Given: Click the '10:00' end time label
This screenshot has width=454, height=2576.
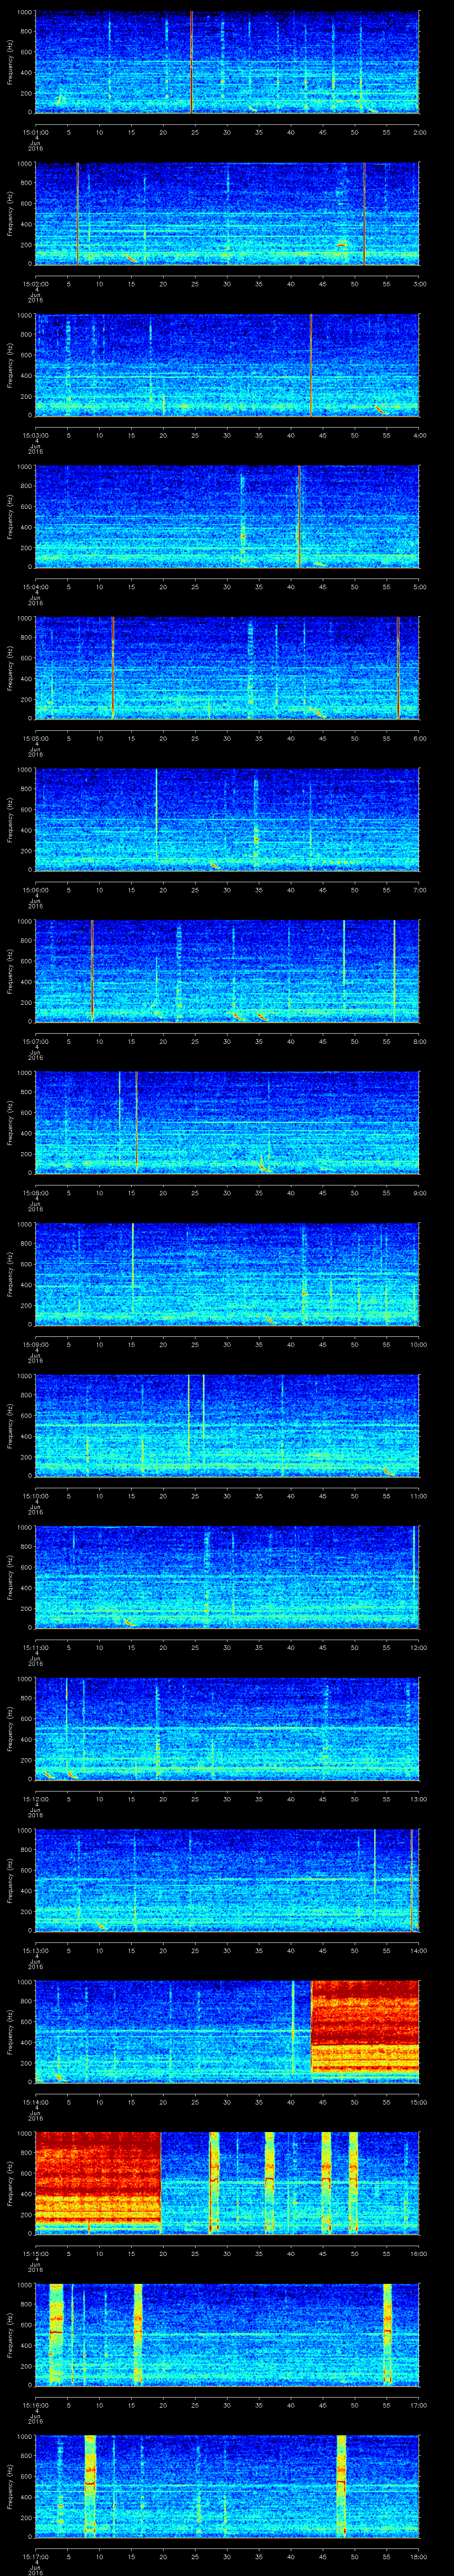Looking at the screenshot, I should pyautogui.click(x=418, y=1343).
